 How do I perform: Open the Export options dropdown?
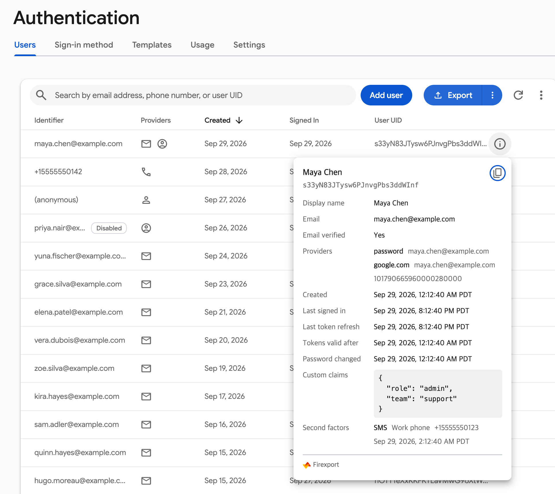492,95
